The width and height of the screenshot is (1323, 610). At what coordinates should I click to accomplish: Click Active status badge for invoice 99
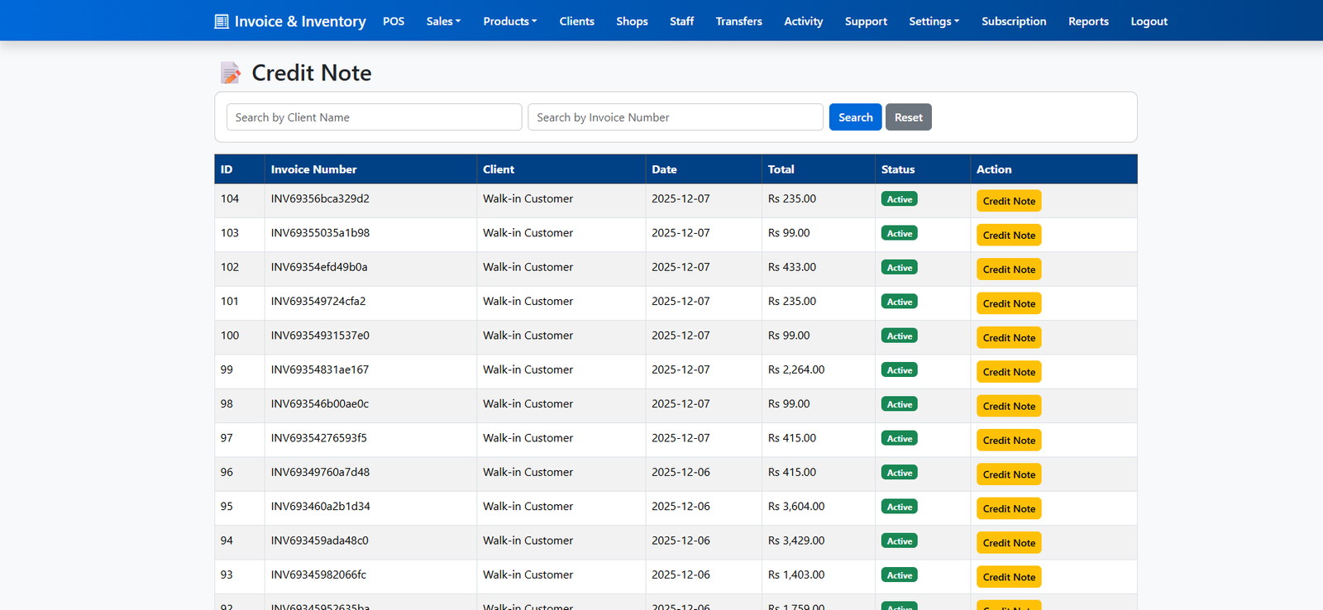click(899, 370)
